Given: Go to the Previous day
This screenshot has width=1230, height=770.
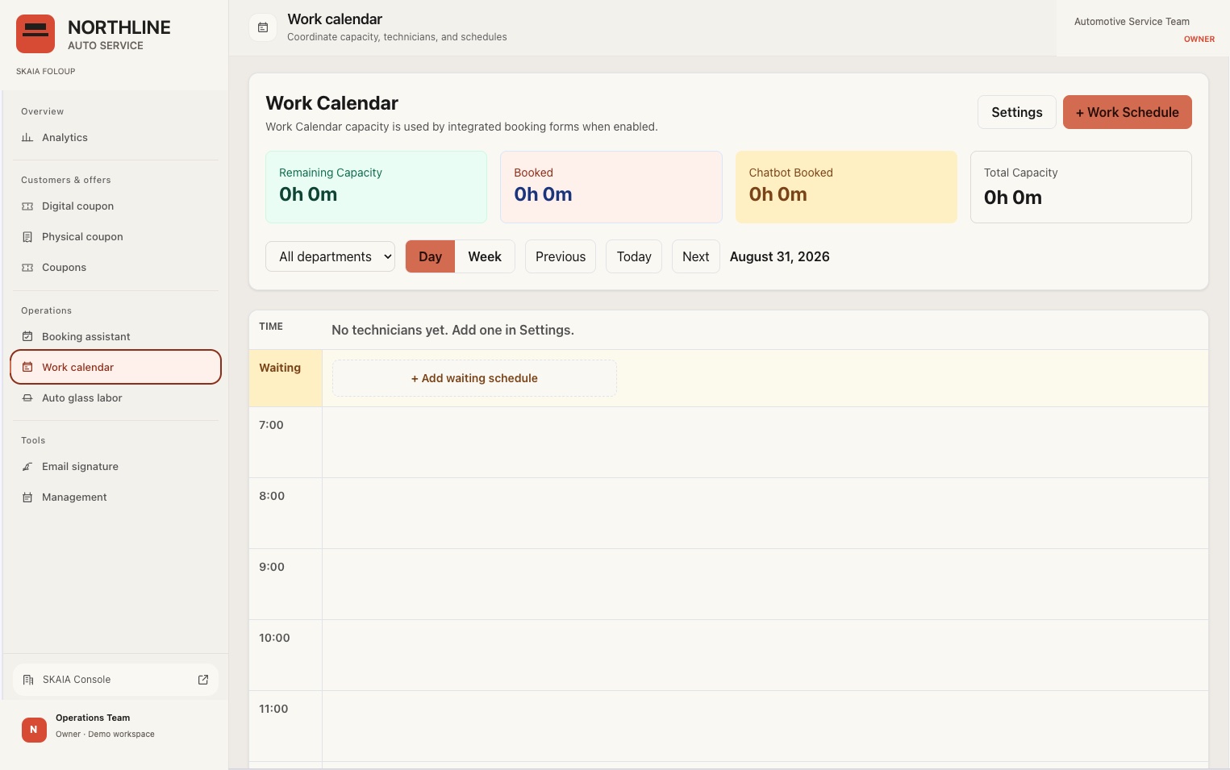Looking at the screenshot, I should [561, 256].
